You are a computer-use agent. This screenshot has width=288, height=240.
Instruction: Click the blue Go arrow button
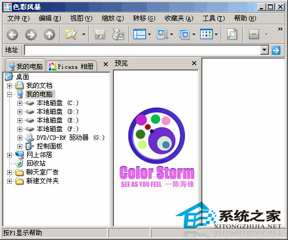tap(276, 50)
